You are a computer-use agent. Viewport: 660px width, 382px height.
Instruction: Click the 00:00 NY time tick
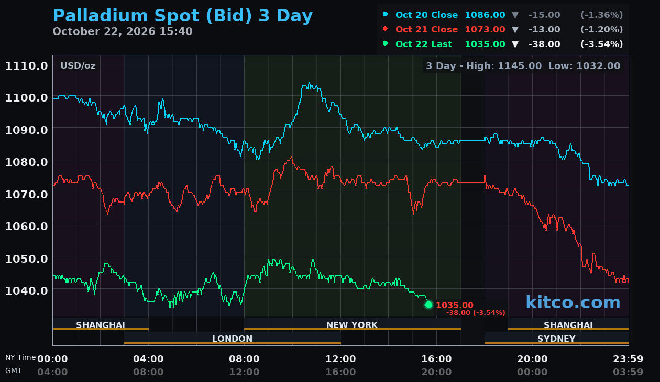[x=52, y=359]
